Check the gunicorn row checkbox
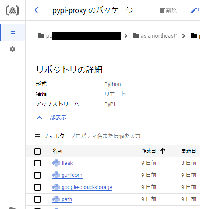The width and height of the screenshot is (200, 209). pyautogui.click(x=37, y=175)
